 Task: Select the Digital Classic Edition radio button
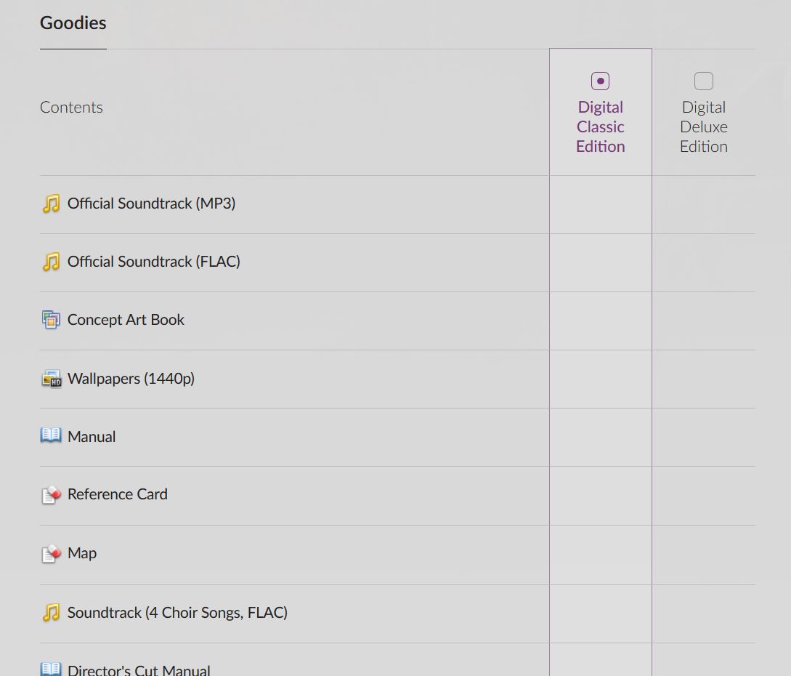pyautogui.click(x=600, y=81)
